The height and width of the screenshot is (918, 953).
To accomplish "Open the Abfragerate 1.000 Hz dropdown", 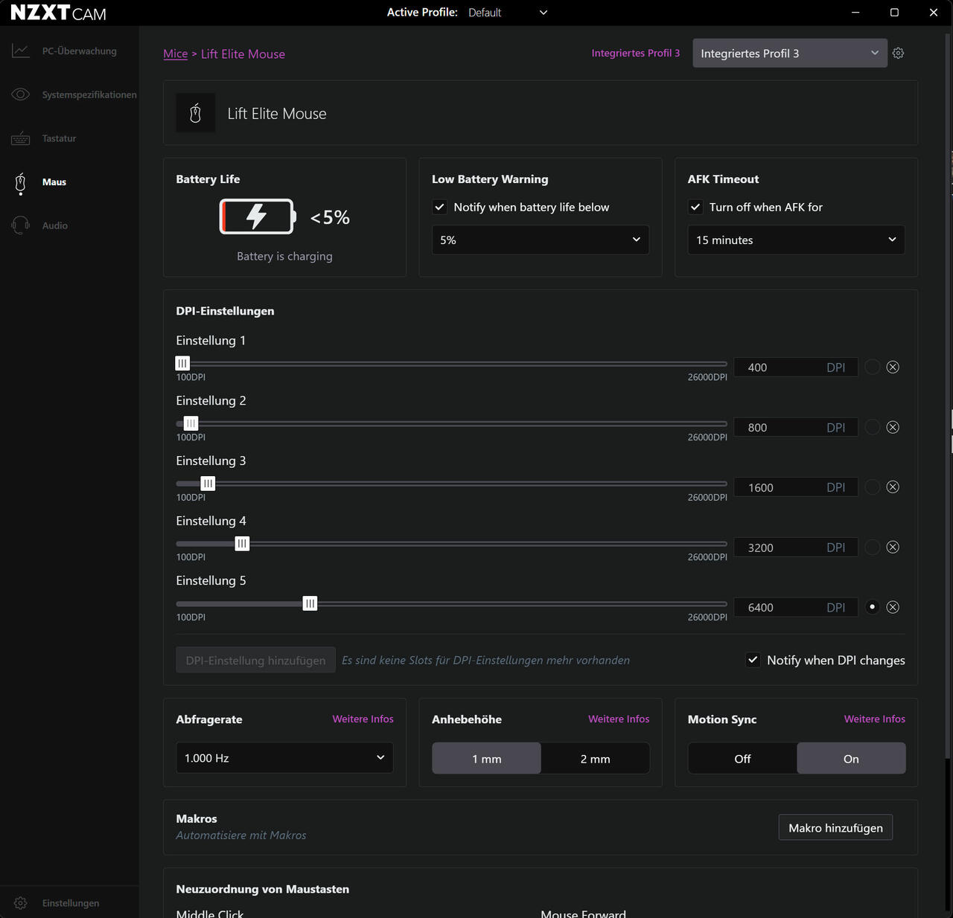I will [x=284, y=758].
